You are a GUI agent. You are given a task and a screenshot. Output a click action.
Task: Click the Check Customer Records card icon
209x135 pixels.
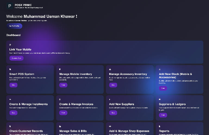click(10, 126)
